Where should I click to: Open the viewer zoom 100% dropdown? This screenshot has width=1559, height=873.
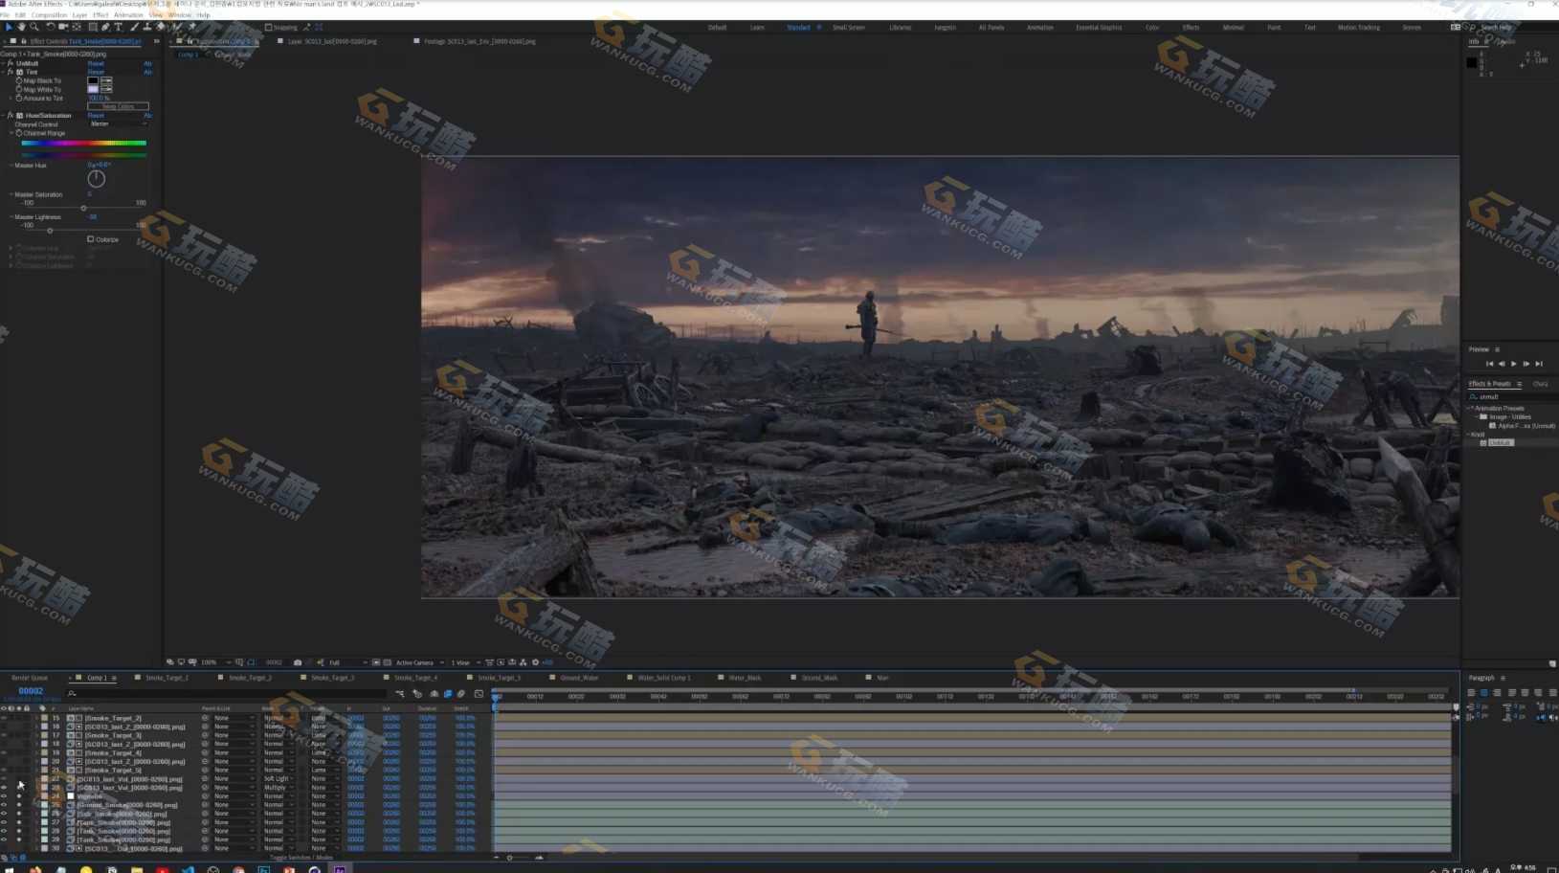click(215, 662)
